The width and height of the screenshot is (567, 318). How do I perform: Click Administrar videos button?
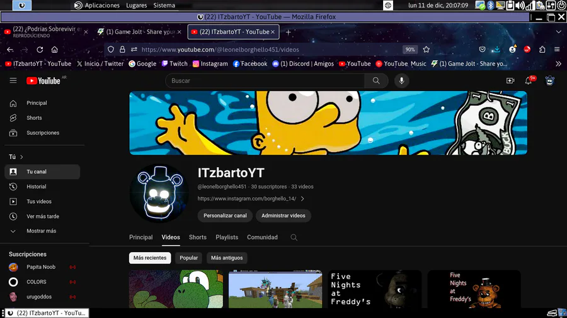(x=283, y=216)
